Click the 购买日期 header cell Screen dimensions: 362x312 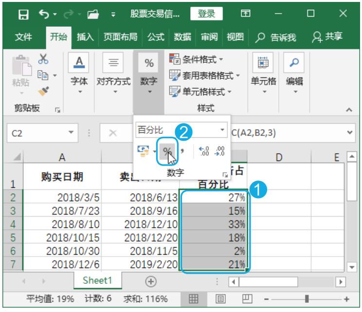(x=62, y=177)
